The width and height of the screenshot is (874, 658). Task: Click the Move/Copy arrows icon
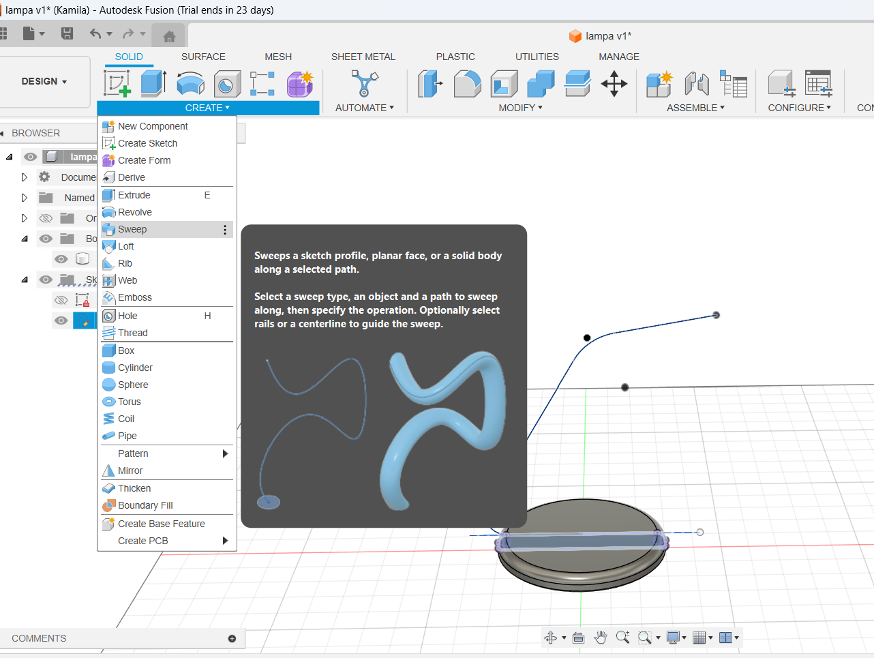tap(614, 83)
